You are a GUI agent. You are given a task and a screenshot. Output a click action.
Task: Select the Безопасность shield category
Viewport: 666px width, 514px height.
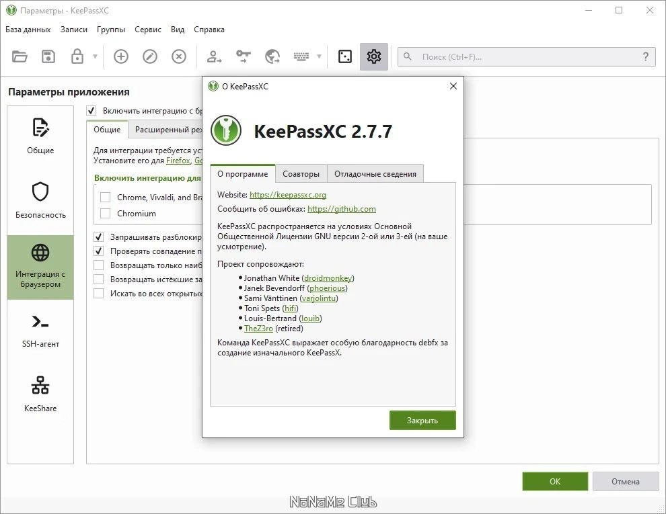tap(40, 202)
